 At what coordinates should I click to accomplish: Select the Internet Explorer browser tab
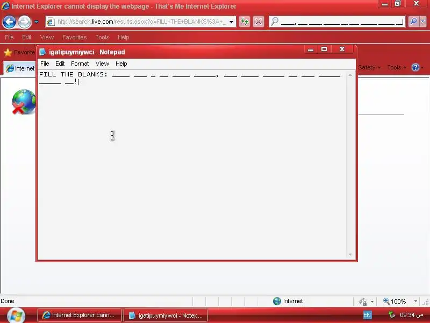point(20,68)
